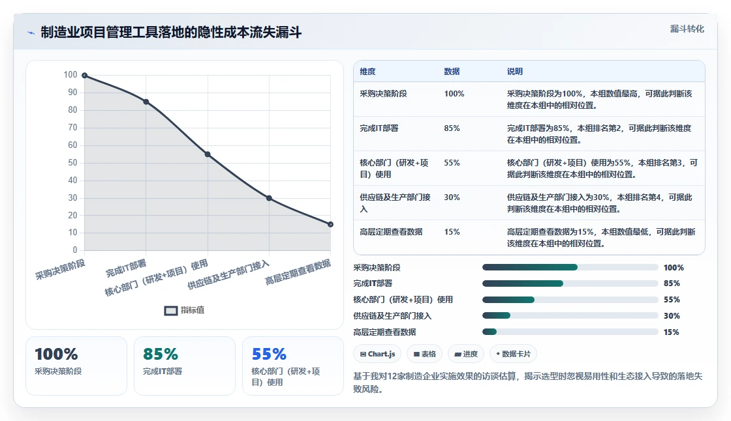Click the 30% value in table
The image size is (731, 421).
click(452, 197)
